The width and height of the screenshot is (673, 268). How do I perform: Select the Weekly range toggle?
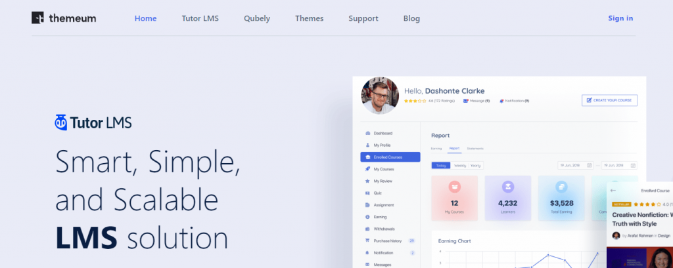[x=460, y=165]
